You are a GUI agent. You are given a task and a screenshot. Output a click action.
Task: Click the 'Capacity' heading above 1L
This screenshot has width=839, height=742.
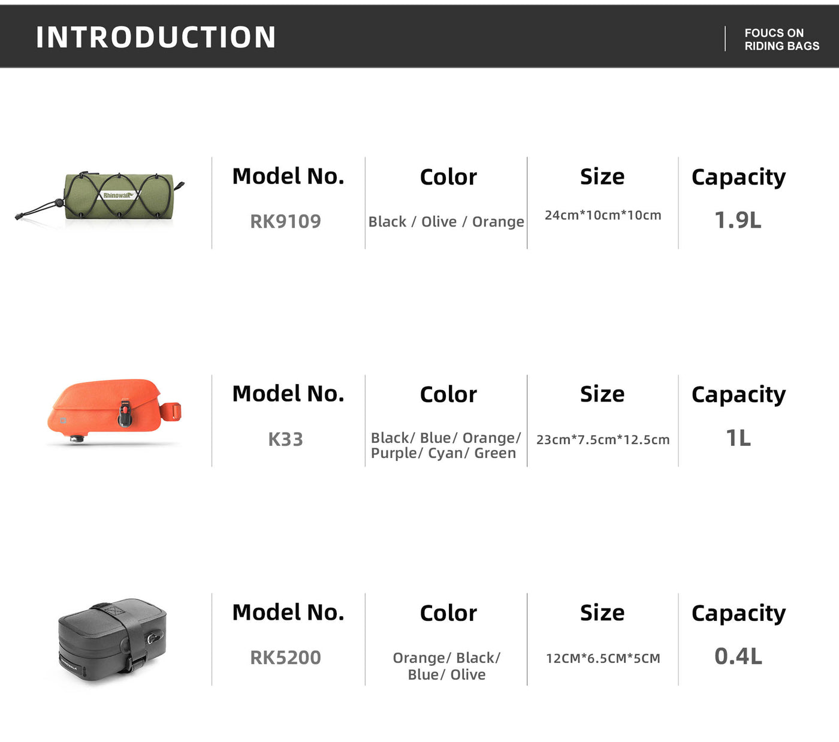738,396
